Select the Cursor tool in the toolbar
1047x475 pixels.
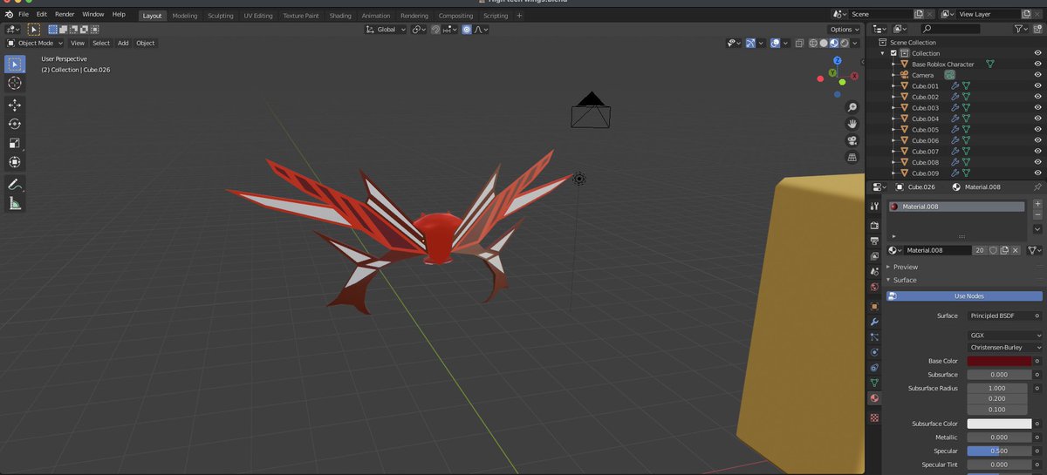[x=15, y=83]
